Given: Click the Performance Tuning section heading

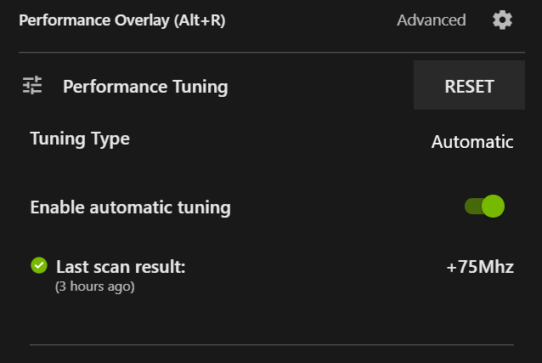Looking at the screenshot, I should (145, 86).
